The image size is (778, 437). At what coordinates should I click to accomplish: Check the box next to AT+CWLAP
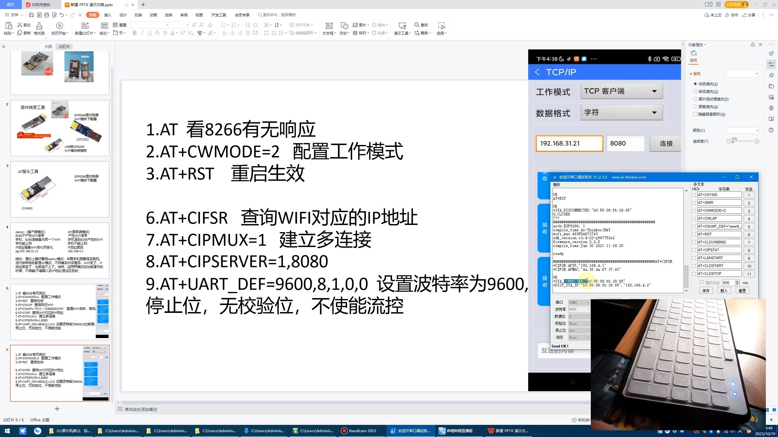694,218
